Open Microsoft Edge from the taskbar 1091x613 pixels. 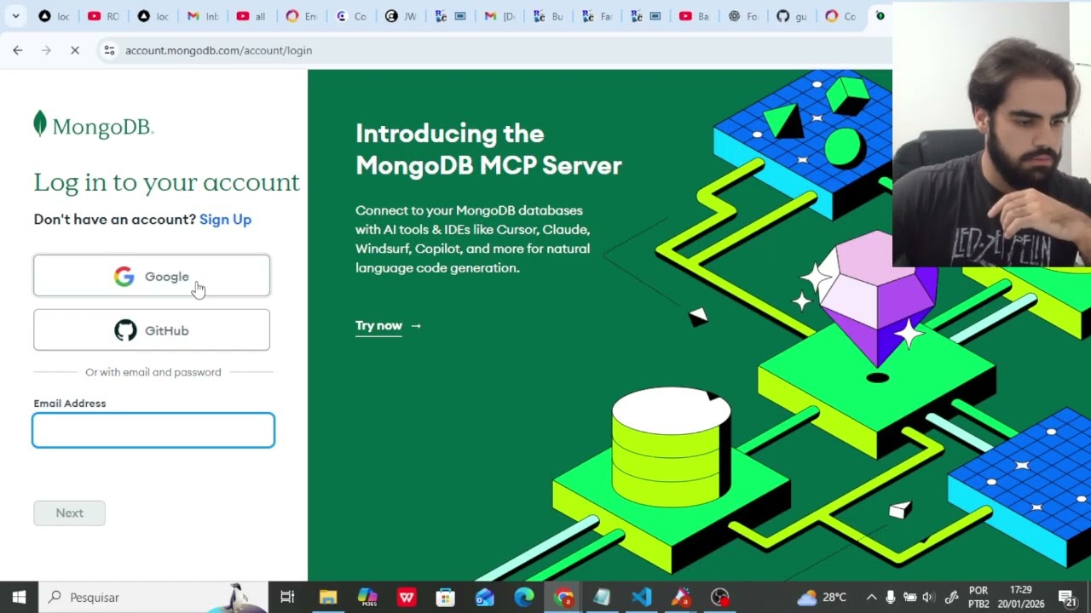(x=524, y=597)
